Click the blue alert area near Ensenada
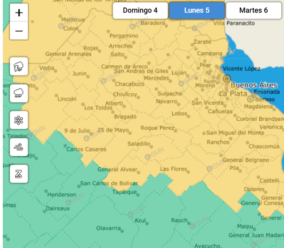Screen dimensions: 284x248 (272, 79)
